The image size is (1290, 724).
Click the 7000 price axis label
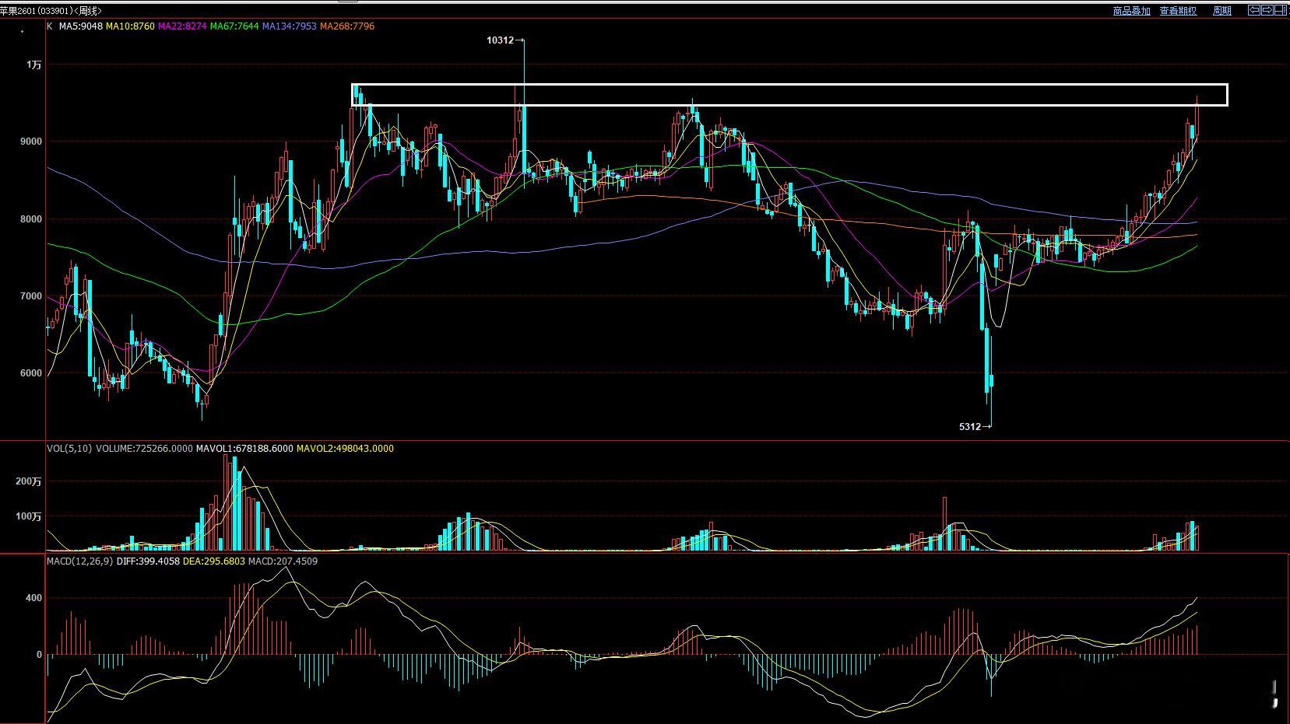click(x=30, y=296)
